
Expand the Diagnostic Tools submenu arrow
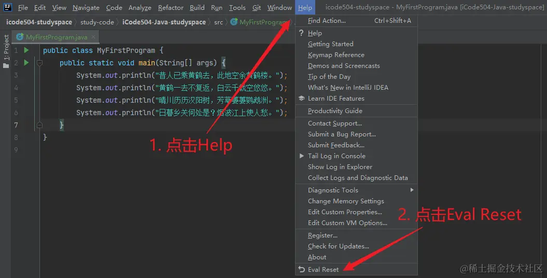412,190
